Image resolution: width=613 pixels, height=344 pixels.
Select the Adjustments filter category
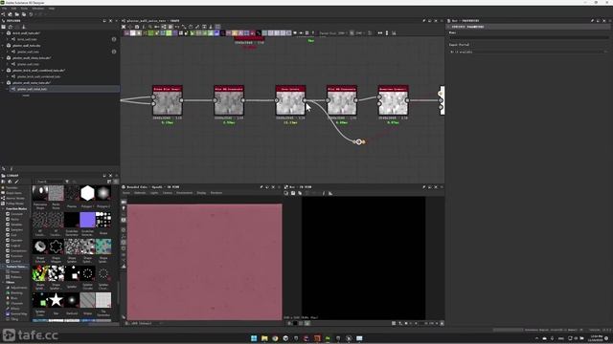(19, 288)
